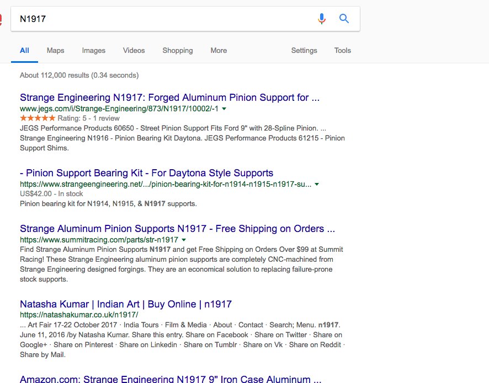Open Pinion Support Bearing Kit result link
The image size is (489, 383).
point(147,173)
